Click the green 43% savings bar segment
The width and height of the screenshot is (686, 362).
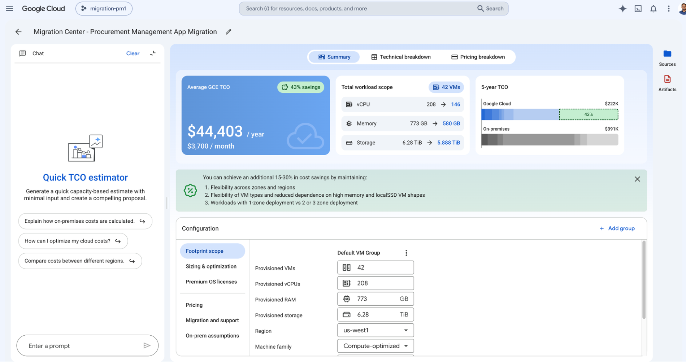[589, 114]
